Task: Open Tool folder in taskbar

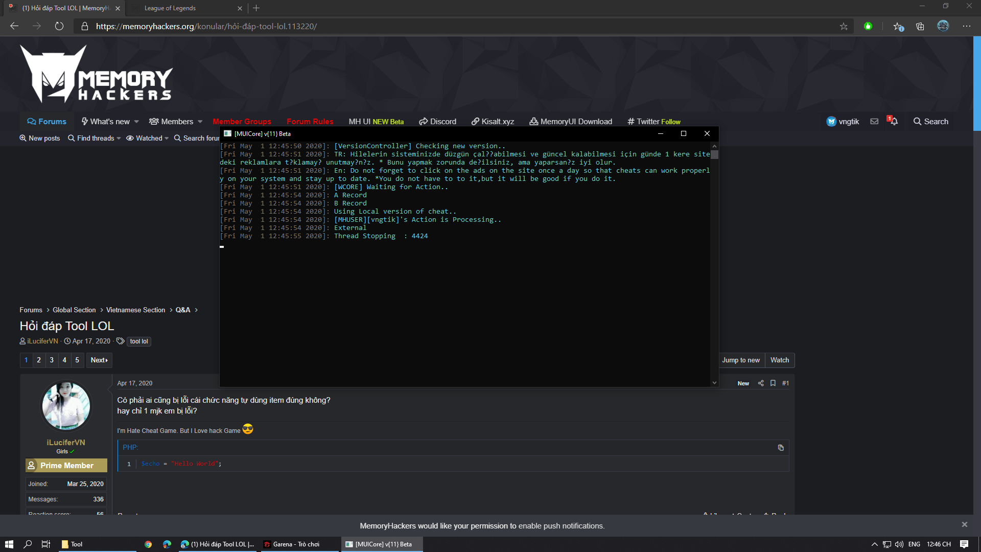Action: click(x=97, y=544)
